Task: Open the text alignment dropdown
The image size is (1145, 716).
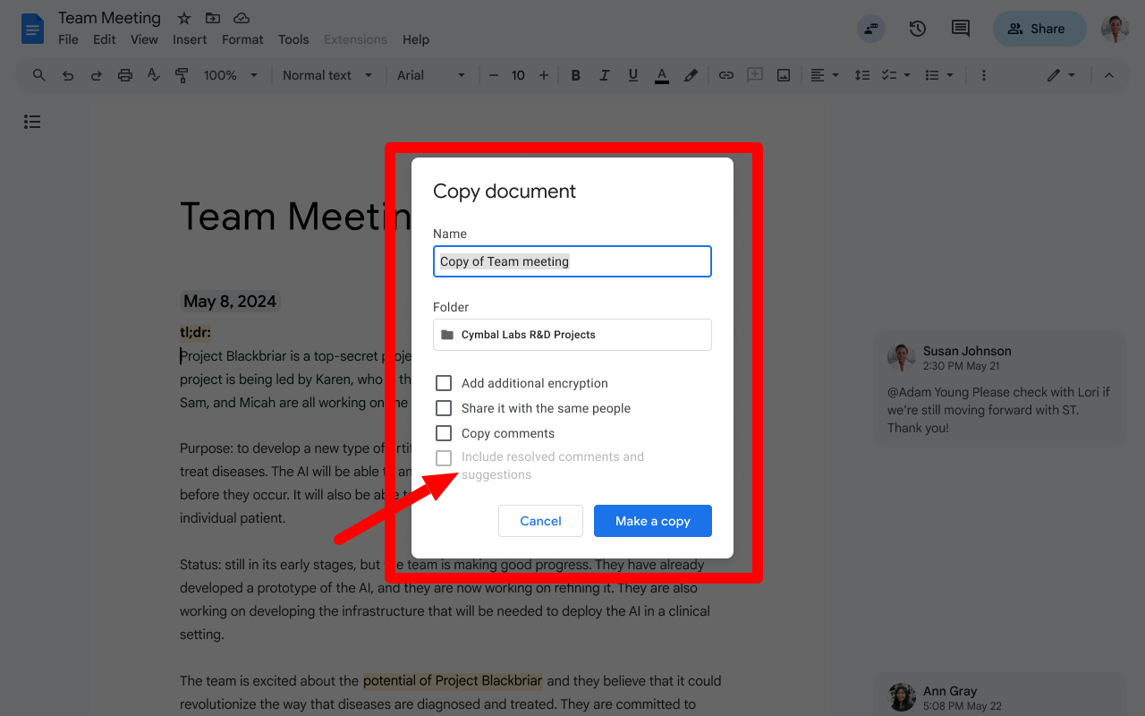Action: pos(825,75)
